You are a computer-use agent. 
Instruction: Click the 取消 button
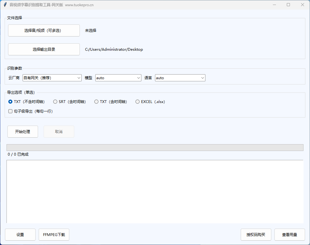[58, 131]
